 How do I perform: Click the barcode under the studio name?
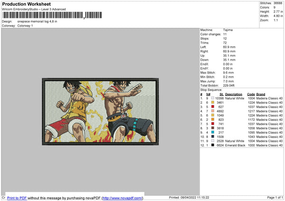pos(52,15)
